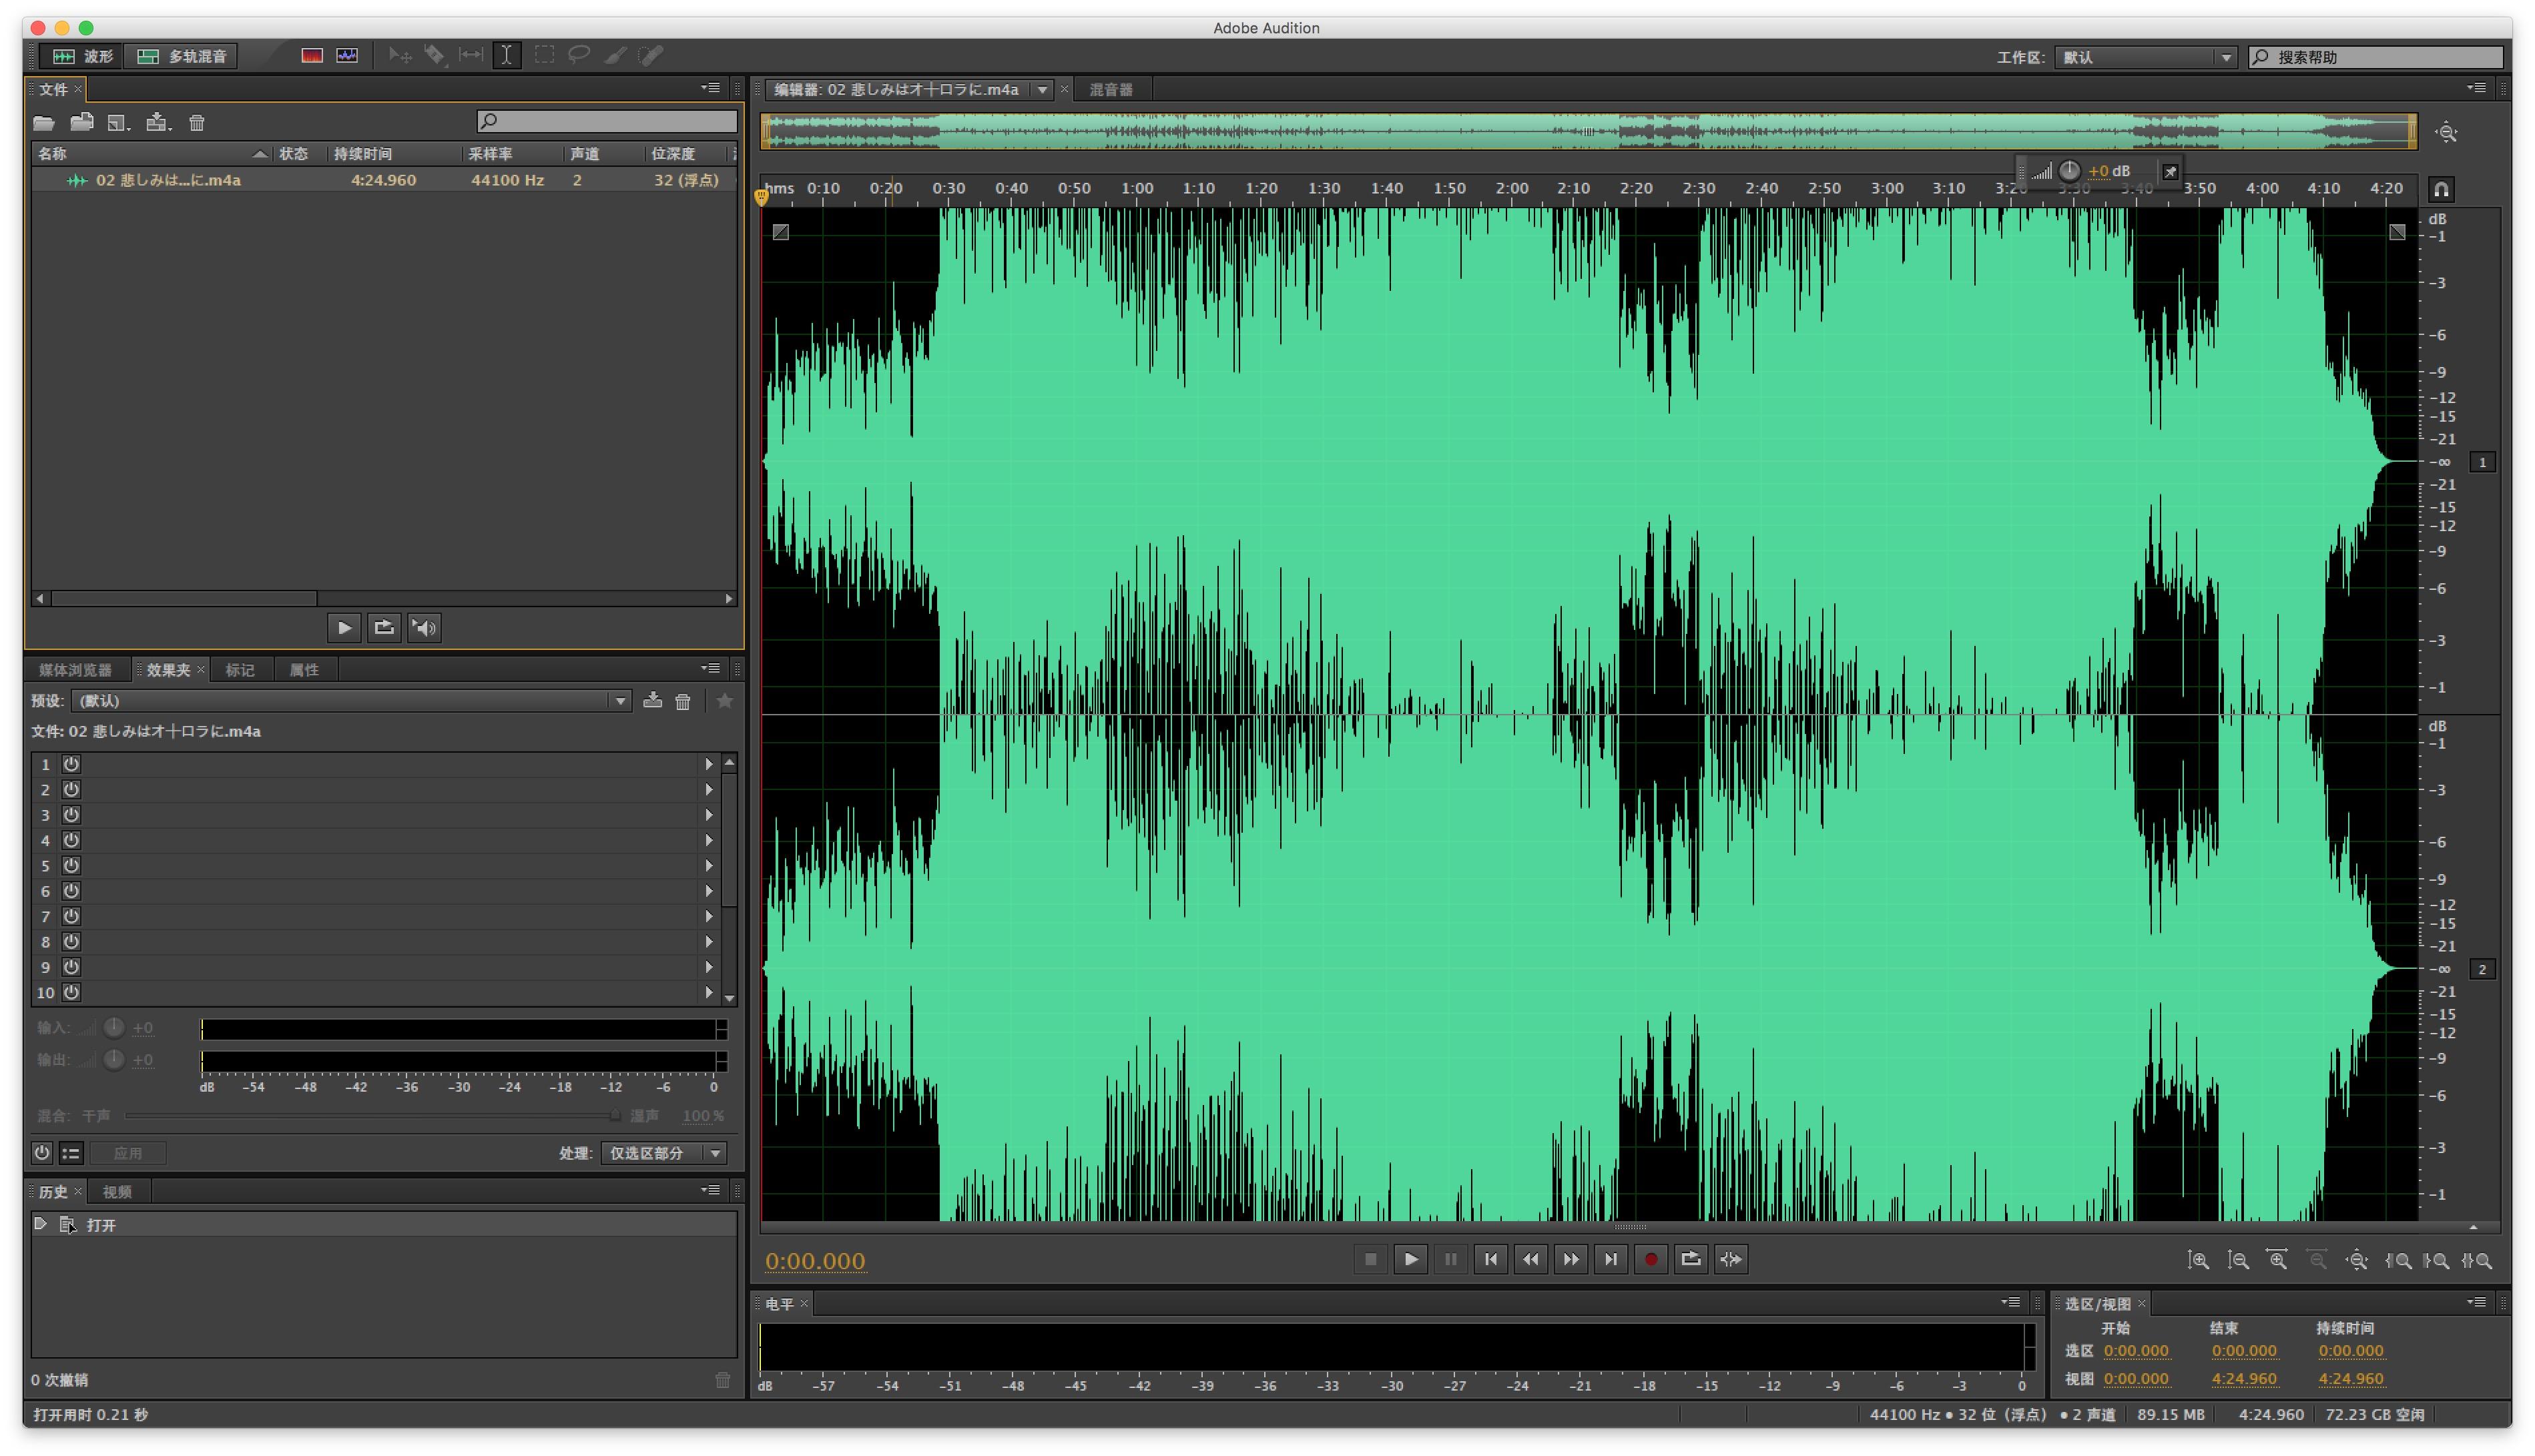Open effect menu arrow for slot 4
Image resolution: width=2535 pixels, height=1456 pixels.
click(709, 841)
